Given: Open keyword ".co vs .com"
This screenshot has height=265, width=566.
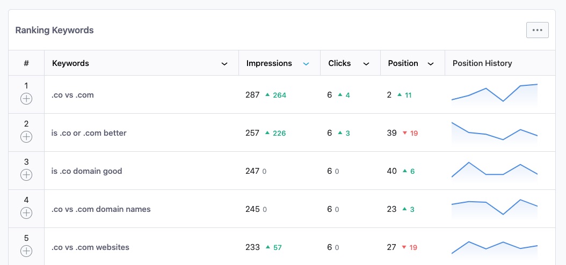Looking at the screenshot, I should pos(72,95).
